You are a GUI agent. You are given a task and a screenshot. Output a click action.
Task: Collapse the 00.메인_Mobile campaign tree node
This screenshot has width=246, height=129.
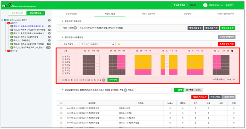[2, 20]
